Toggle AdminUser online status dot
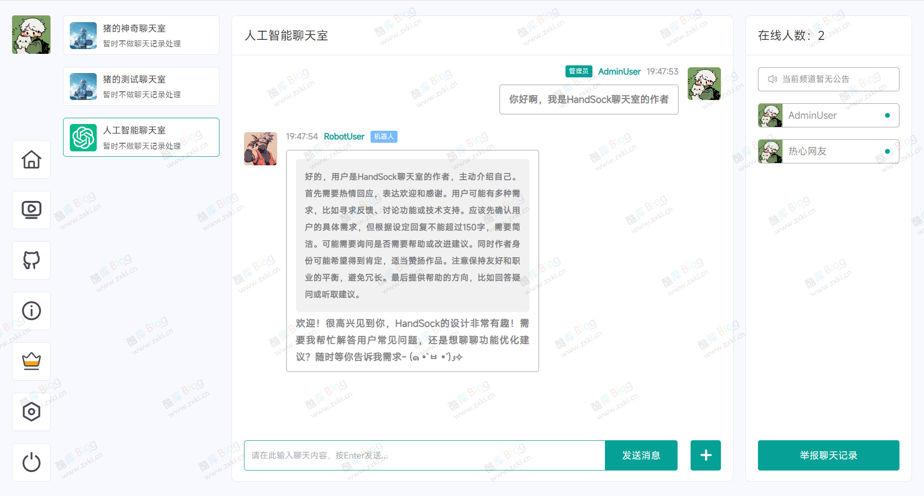This screenshot has width=924, height=496. (887, 115)
